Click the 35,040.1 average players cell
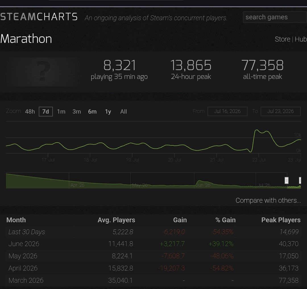Viewport: 307px width, 289px height. [x=121, y=280]
